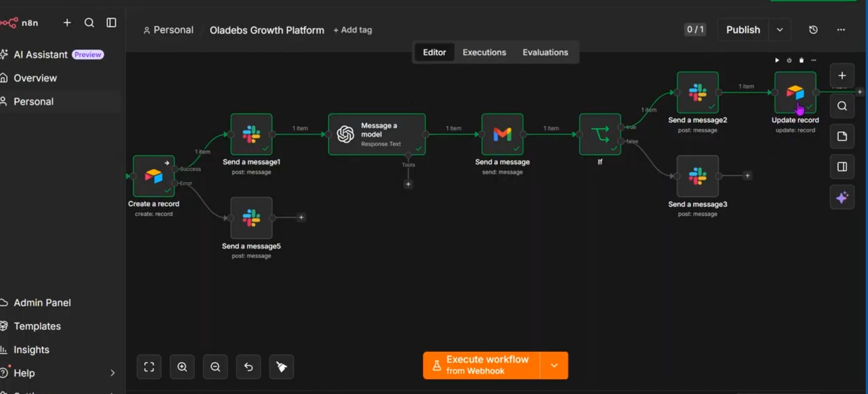Click the false branch label
The image size is (868, 394).
632,141
